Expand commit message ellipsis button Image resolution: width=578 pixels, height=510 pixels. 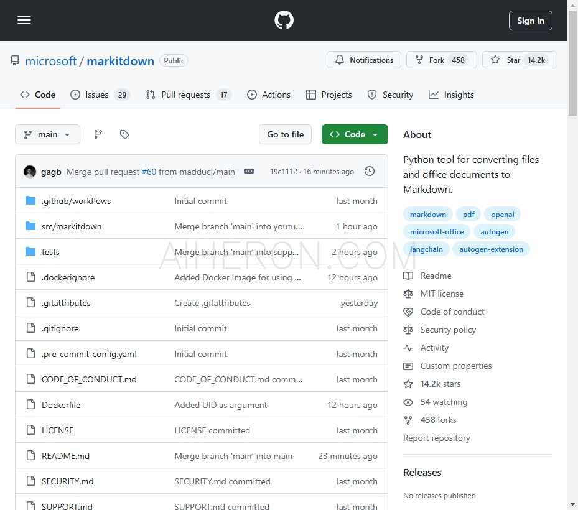coord(249,172)
